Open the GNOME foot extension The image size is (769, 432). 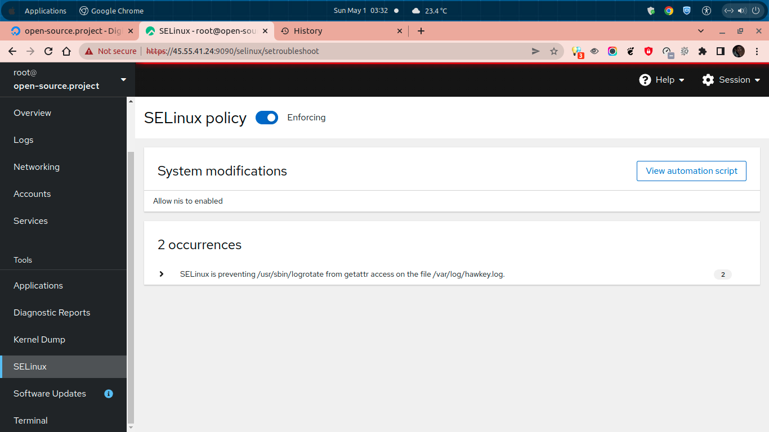pos(631,51)
